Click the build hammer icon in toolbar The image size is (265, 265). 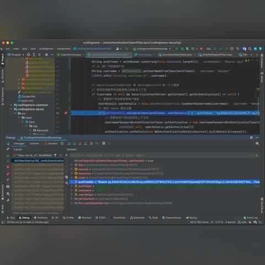tap(126, 49)
